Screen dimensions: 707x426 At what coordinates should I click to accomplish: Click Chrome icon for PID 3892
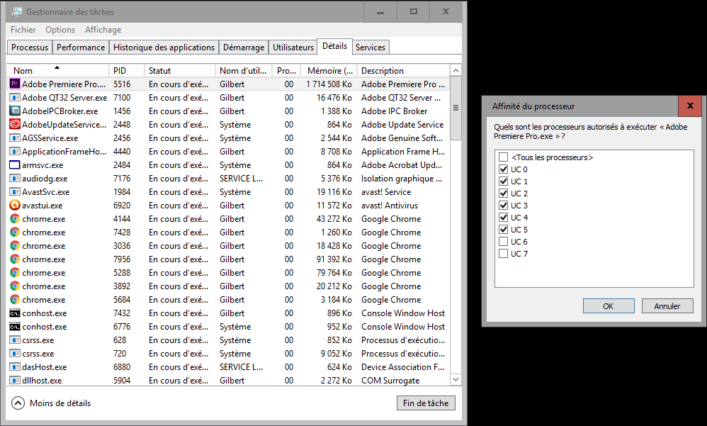click(15, 286)
